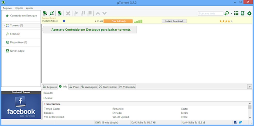The width and height of the screenshot is (254, 126).
Task: Click the Move Up Queue arrow
Action: click(x=98, y=13)
